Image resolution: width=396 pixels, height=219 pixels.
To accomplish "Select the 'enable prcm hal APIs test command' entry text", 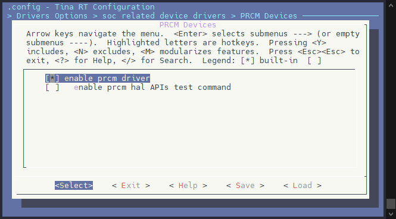I will pos(152,87).
